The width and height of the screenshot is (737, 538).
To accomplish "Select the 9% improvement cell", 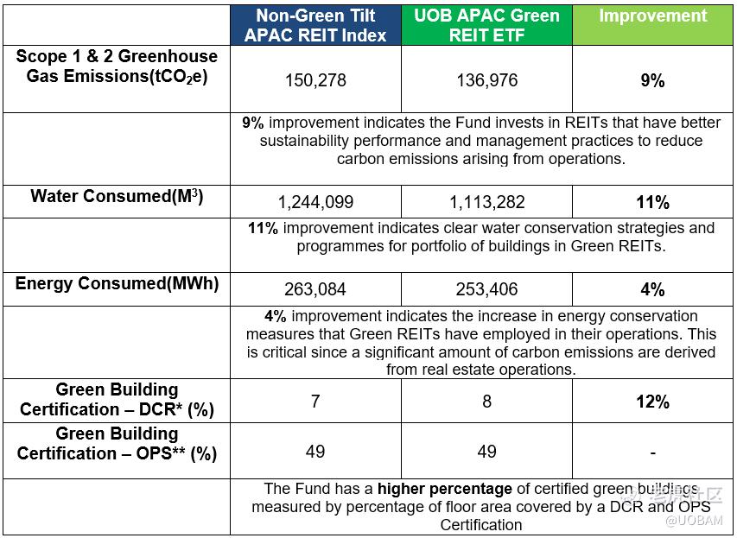I will coord(652,79).
